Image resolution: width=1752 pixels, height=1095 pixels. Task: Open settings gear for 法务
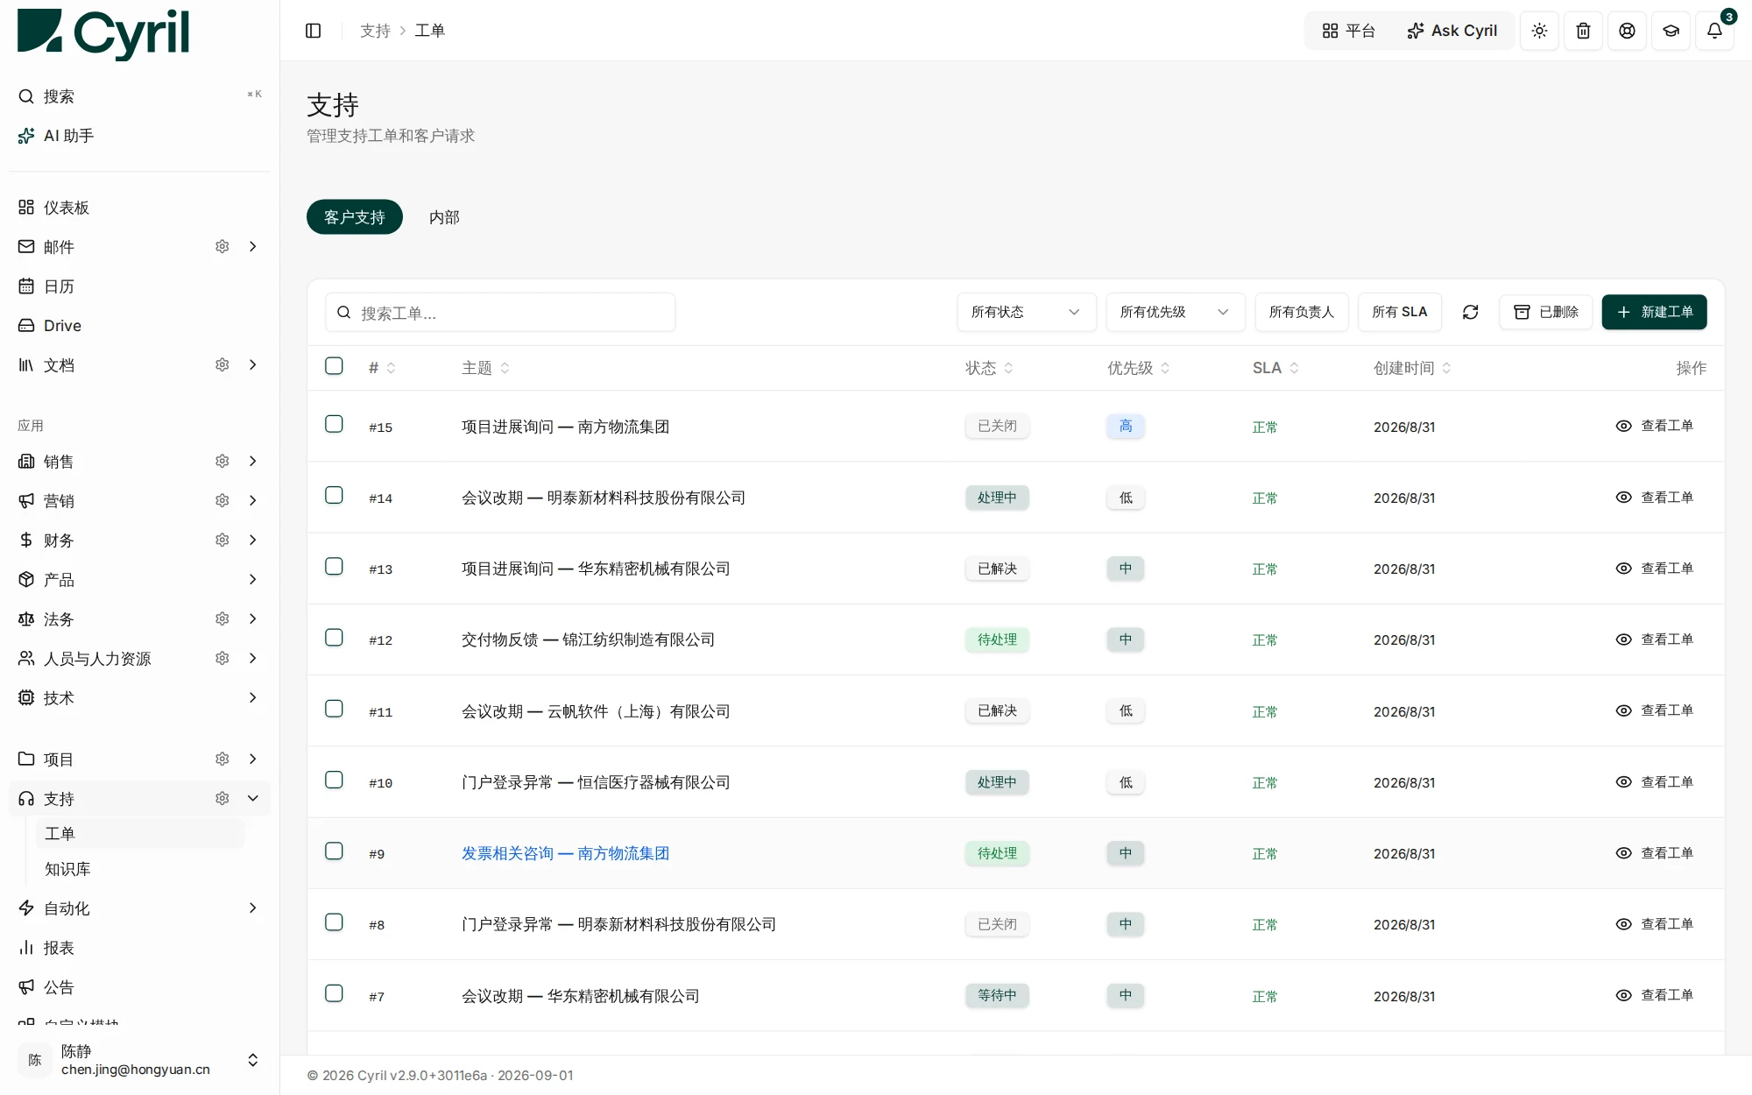click(x=223, y=618)
